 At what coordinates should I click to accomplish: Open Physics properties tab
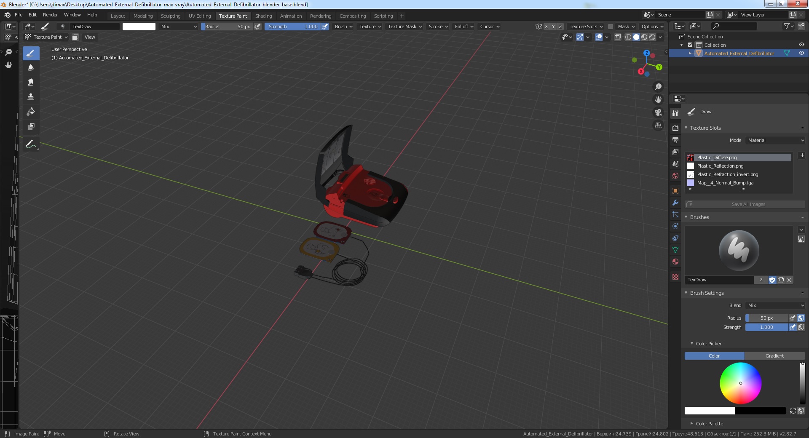tap(675, 226)
